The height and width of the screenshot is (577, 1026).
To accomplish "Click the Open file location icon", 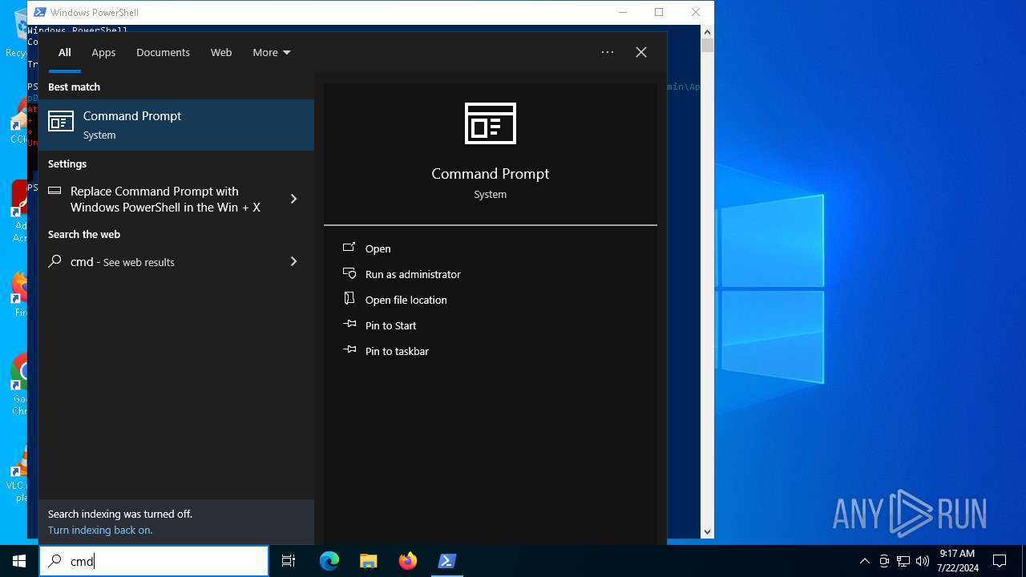I will [349, 299].
